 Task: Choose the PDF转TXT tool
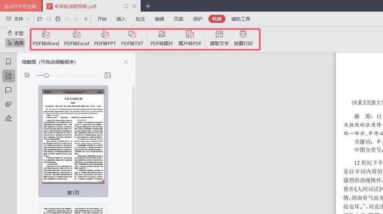(132, 39)
